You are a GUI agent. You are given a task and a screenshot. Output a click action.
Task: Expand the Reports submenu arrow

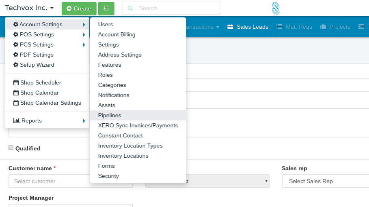(x=84, y=121)
